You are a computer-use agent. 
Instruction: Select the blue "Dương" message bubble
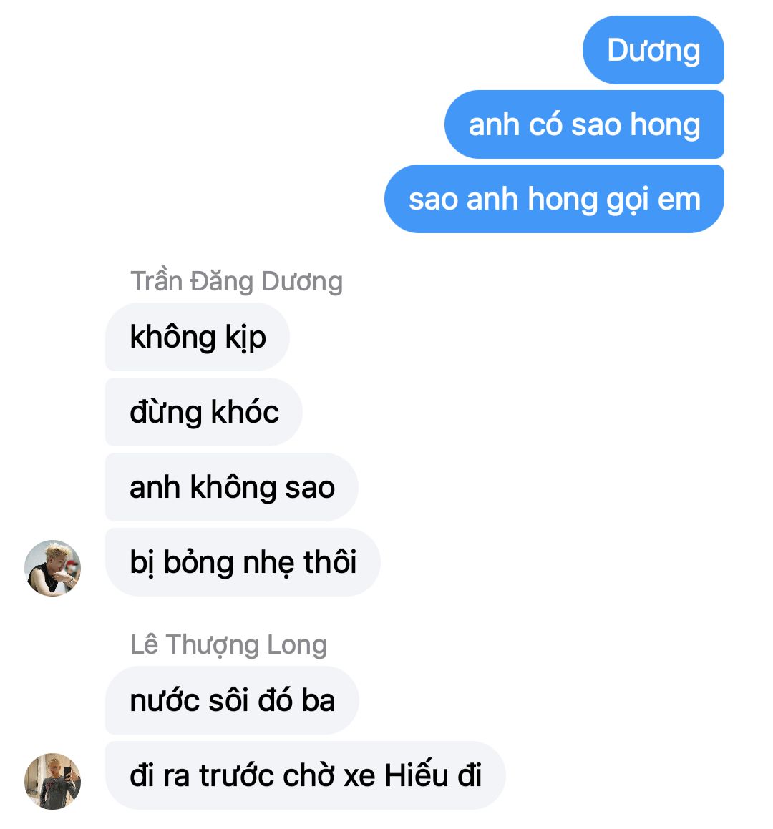tap(653, 50)
